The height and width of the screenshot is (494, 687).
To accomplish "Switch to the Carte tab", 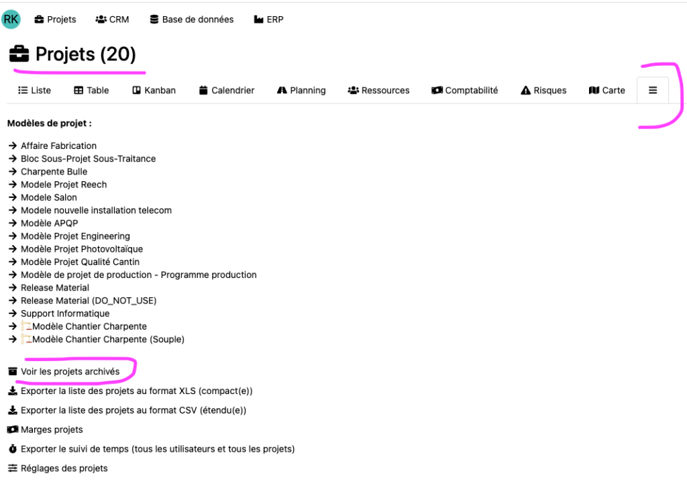I will [x=606, y=91].
